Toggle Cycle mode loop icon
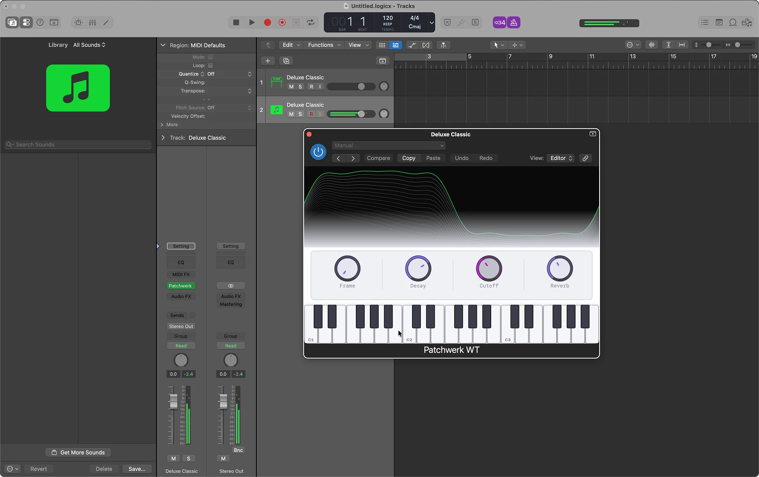This screenshot has width=759, height=477. [311, 22]
